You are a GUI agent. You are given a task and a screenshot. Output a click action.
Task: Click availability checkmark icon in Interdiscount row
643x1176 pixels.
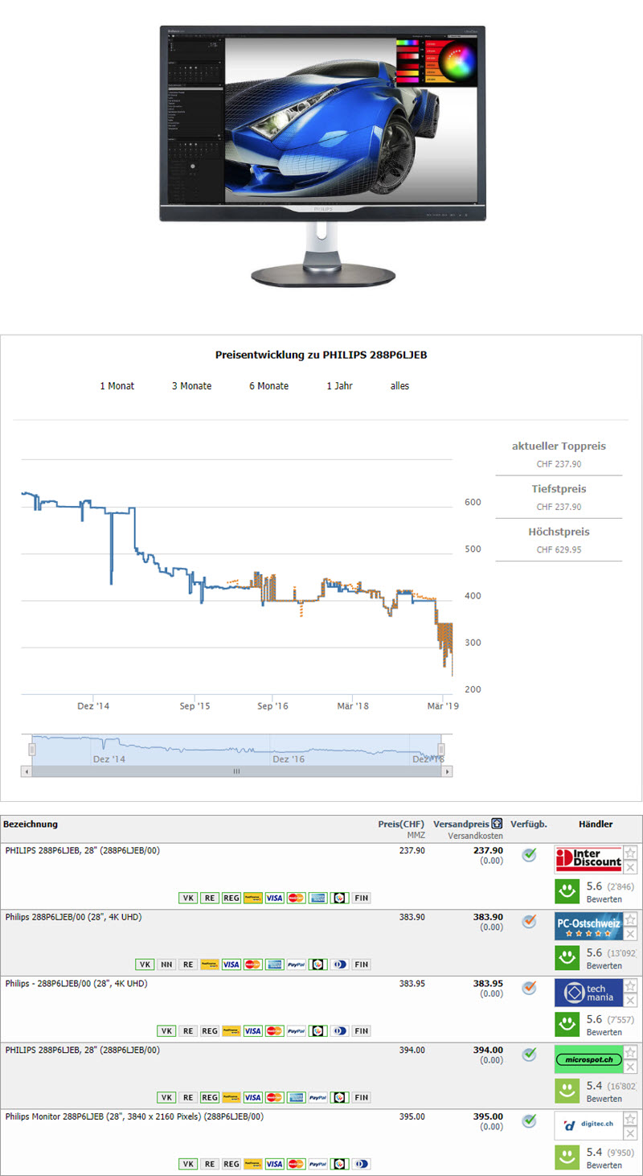(529, 855)
